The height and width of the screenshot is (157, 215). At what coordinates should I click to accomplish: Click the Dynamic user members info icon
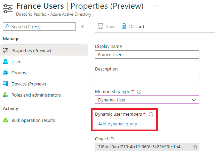[x=151, y=114]
